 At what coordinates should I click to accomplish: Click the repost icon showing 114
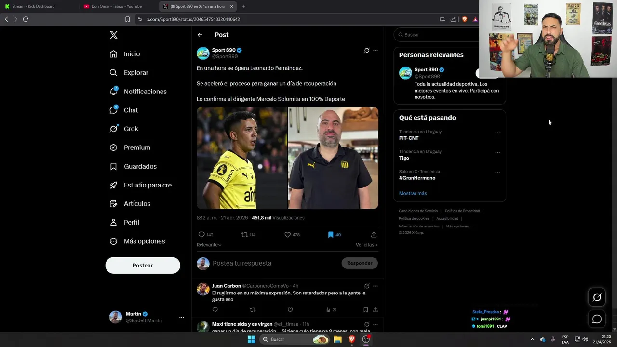tap(244, 235)
